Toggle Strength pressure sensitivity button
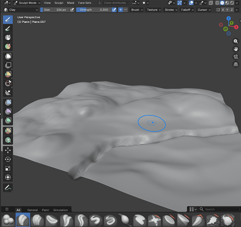 (114, 10)
